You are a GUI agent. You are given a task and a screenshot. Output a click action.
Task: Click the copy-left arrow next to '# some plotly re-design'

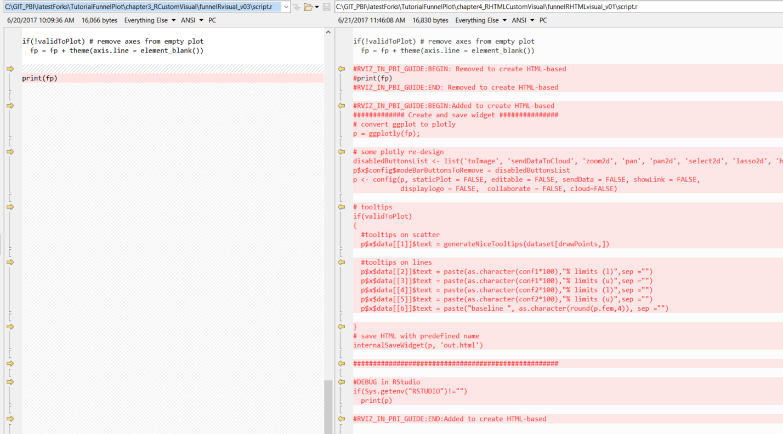pyautogui.click(x=341, y=152)
